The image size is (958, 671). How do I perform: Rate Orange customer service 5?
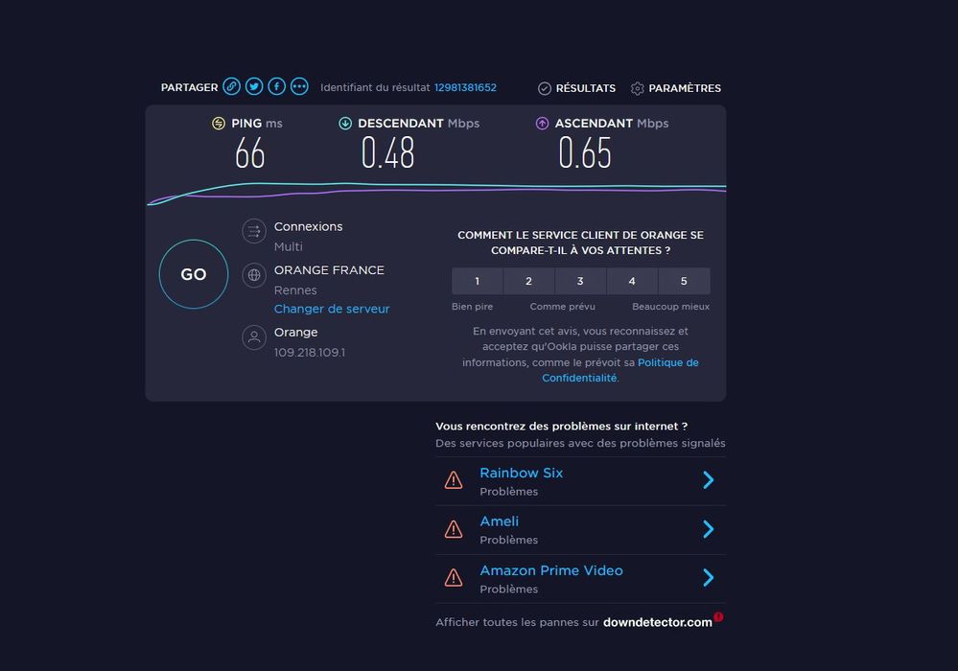coord(685,281)
